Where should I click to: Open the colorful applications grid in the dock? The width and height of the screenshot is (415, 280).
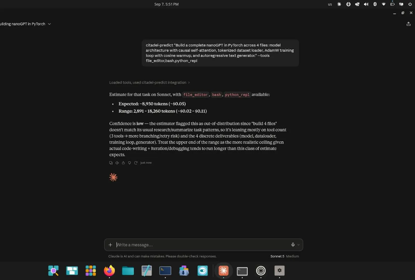coord(91,271)
